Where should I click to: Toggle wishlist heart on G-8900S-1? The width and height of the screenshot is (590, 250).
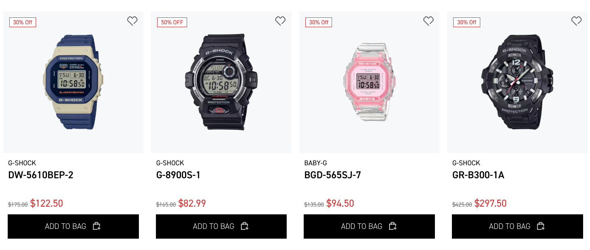click(x=280, y=21)
